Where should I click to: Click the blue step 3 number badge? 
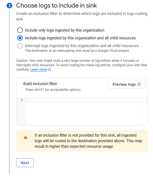(9, 6)
